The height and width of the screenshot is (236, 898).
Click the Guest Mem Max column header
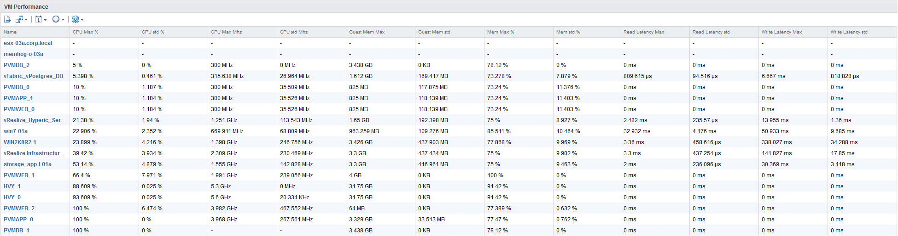pos(367,32)
